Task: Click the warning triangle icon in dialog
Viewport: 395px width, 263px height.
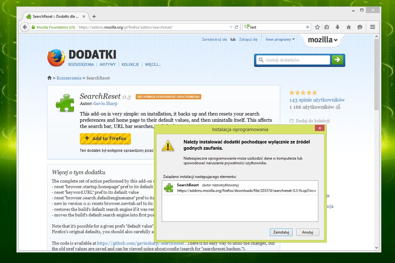Action: point(168,146)
